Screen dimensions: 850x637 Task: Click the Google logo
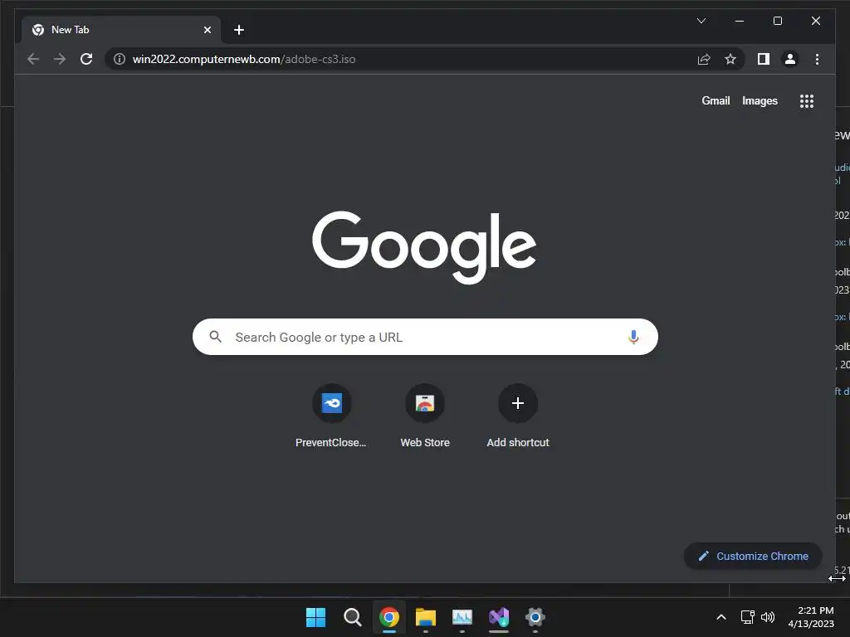coord(424,247)
